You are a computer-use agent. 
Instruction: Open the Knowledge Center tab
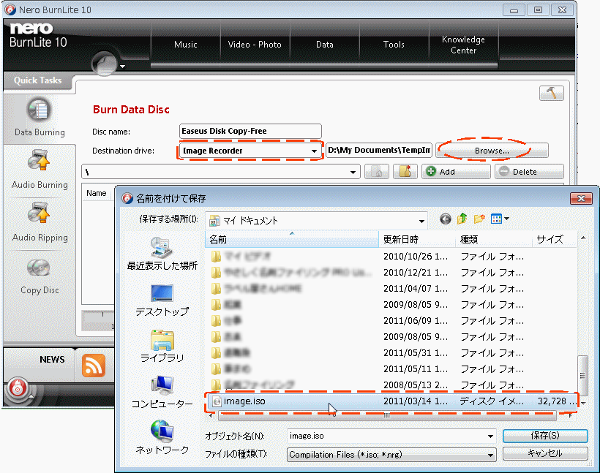coord(463,45)
